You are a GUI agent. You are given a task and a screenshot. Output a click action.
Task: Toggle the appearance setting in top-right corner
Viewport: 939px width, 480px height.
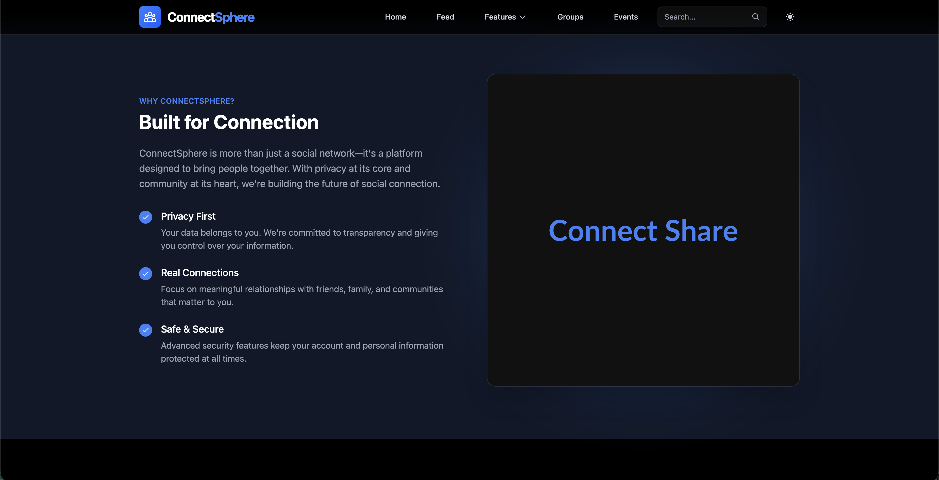[790, 17]
